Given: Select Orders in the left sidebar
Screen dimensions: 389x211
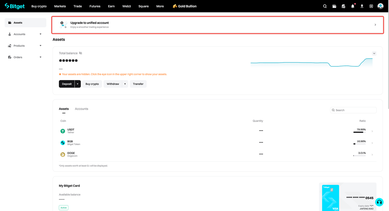Looking at the screenshot, I should (x=18, y=57).
